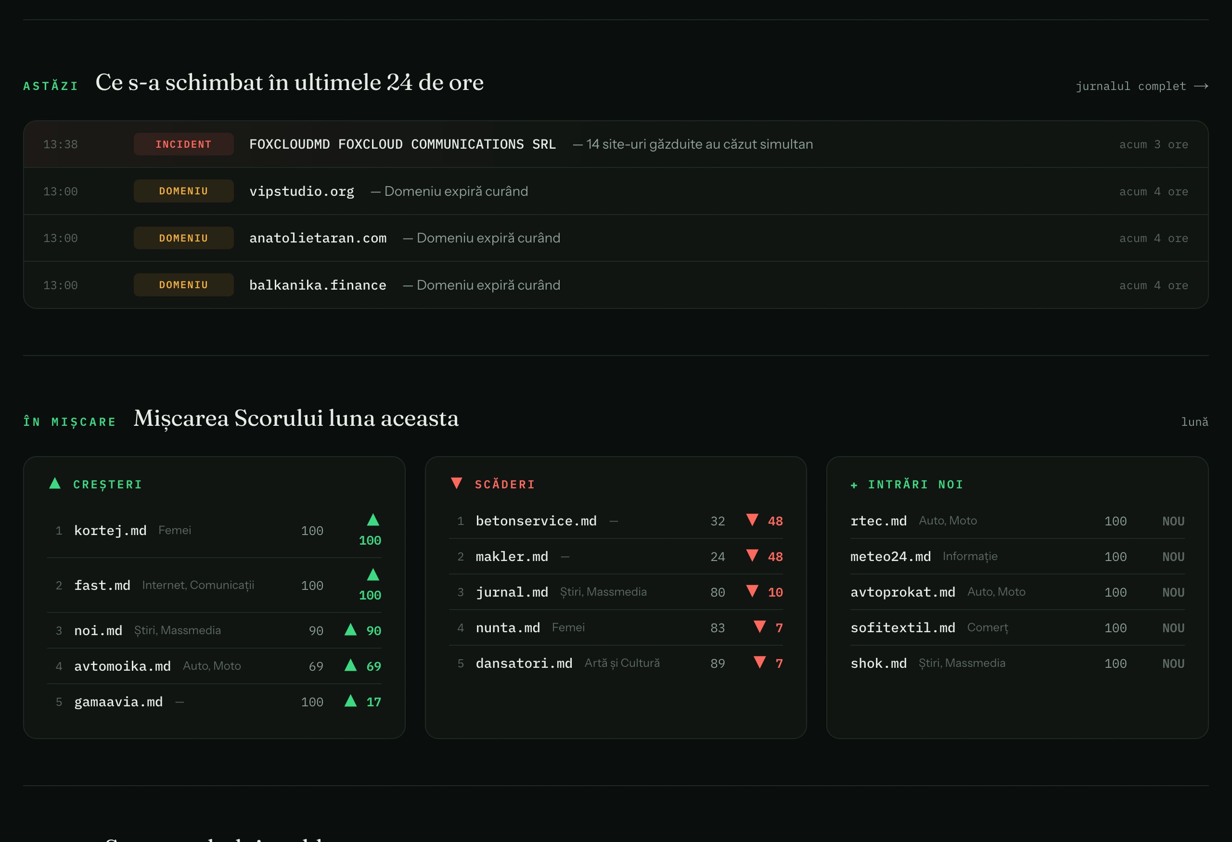Open rtec.md site
Image resolution: width=1232 pixels, height=842 pixels.
pos(878,521)
